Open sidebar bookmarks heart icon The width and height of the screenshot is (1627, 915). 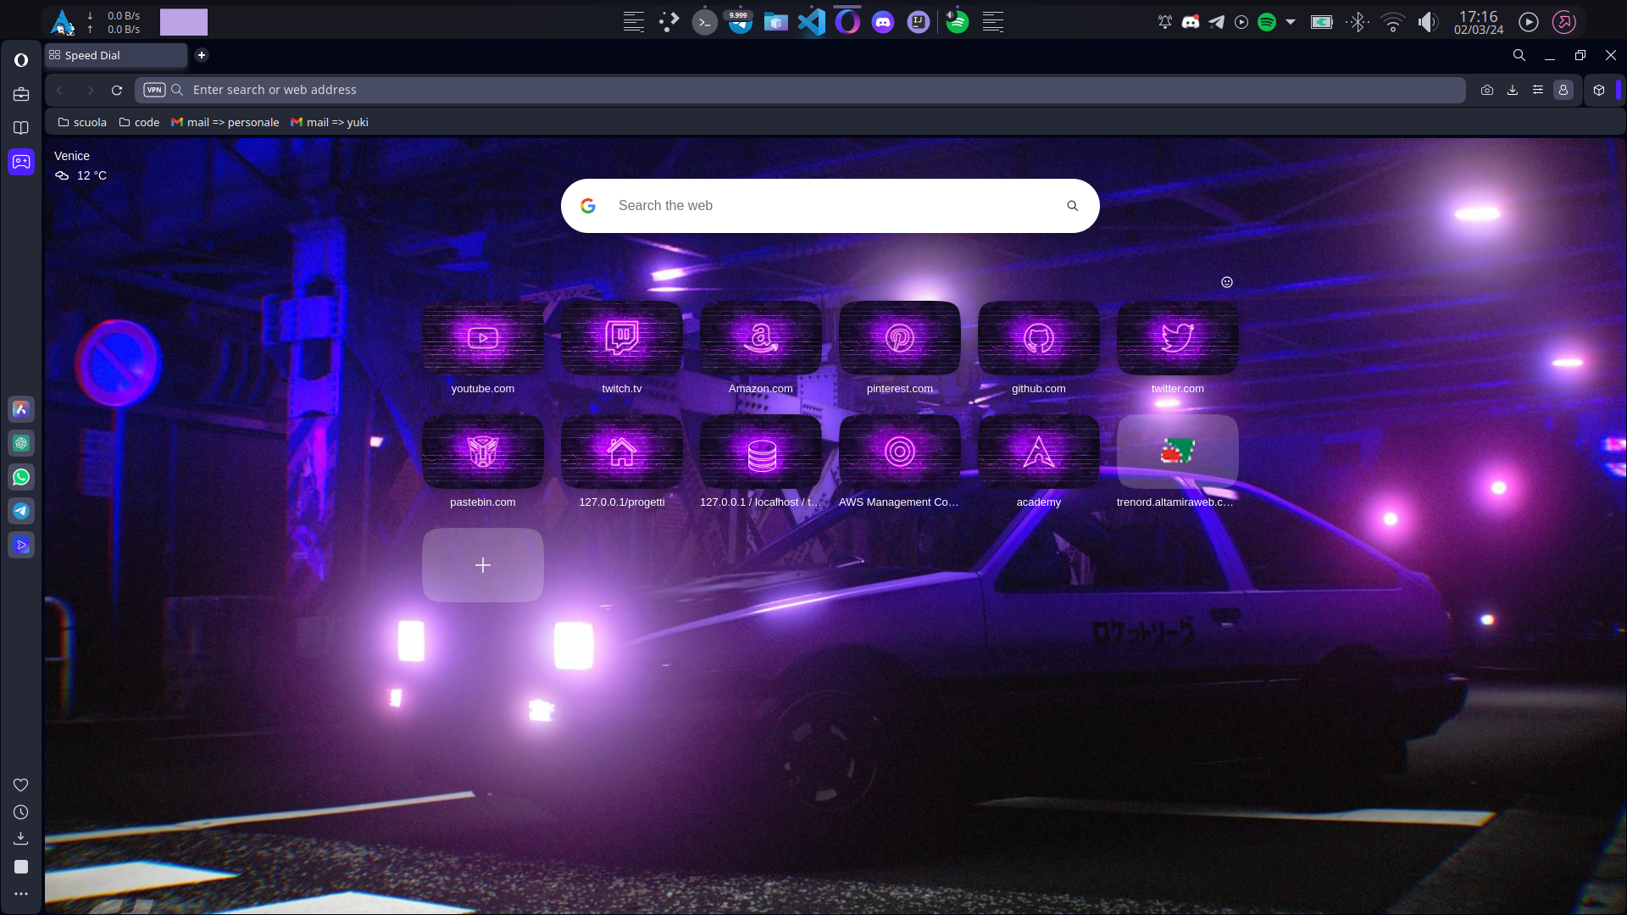coord(21,785)
